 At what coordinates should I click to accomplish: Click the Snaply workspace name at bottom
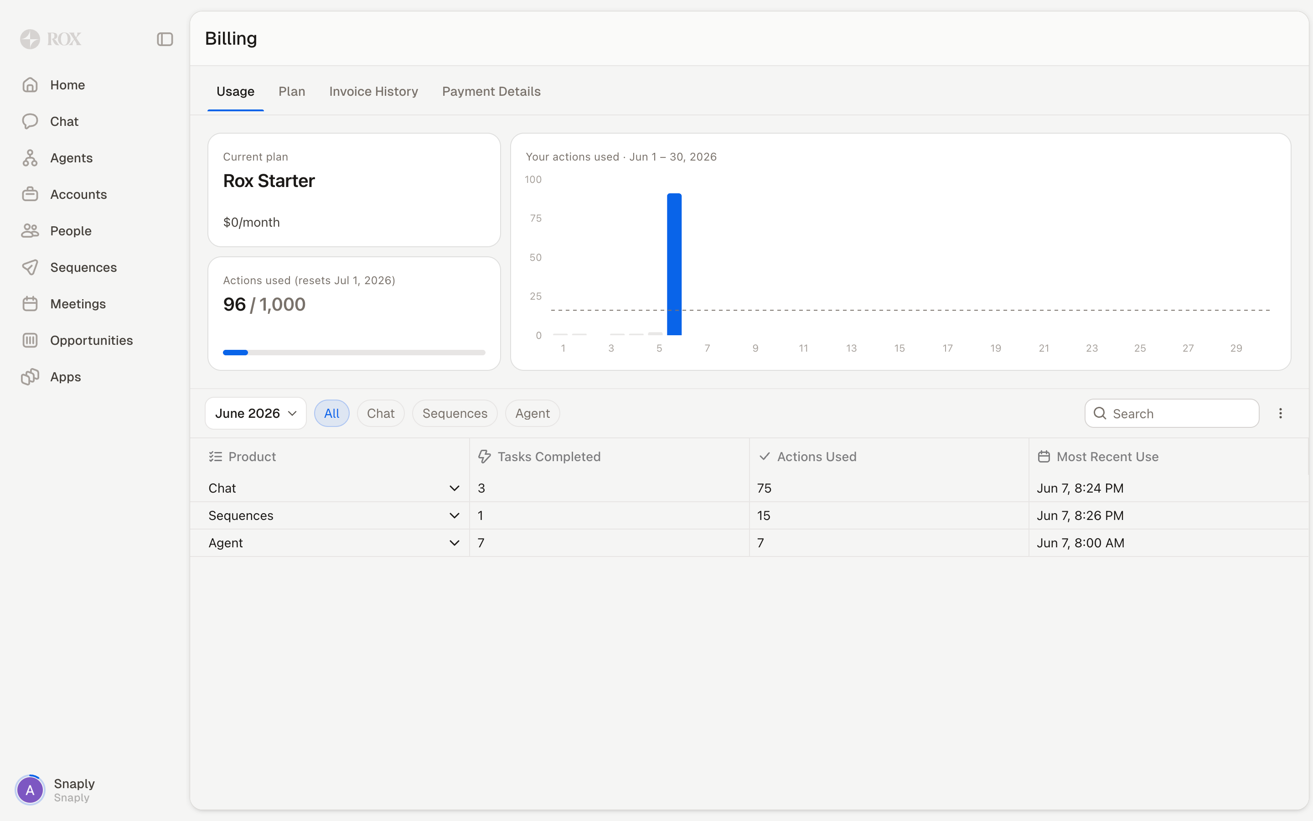[74, 784]
